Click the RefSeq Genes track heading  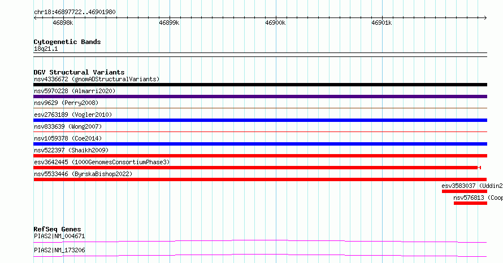57,229
